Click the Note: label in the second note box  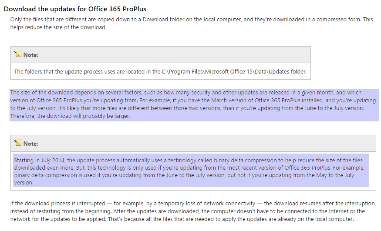[x=30, y=144]
